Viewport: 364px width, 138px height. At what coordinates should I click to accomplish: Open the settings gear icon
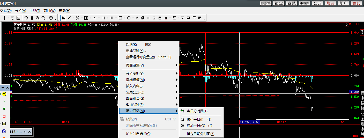(51, 18)
